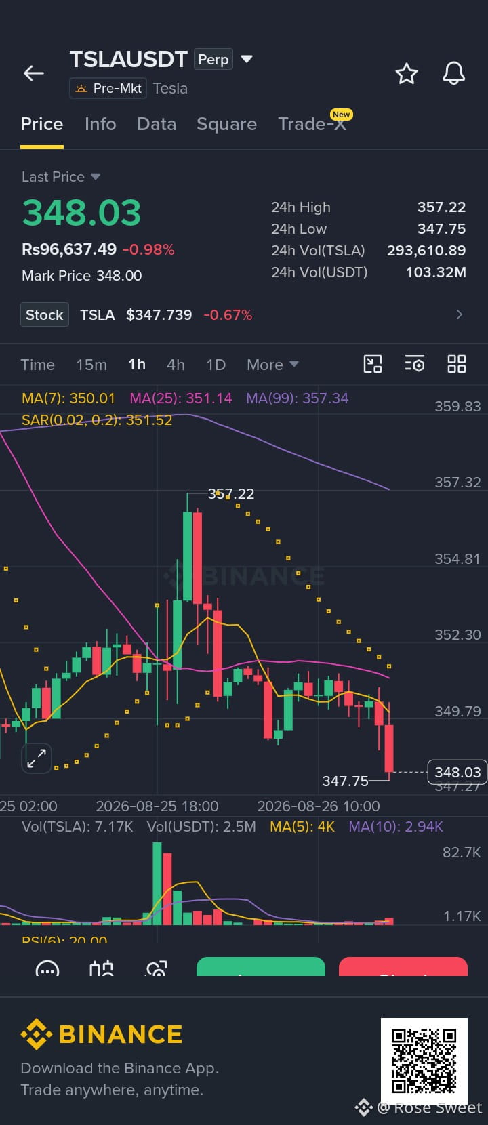Tap the large 348.03 last price
The height and width of the screenshot is (1125, 488).
pos(81,213)
